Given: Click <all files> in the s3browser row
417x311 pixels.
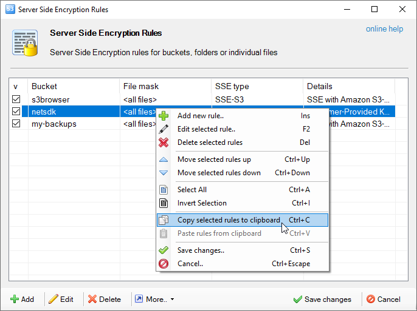Looking at the screenshot, I should (x=165, y=99).
